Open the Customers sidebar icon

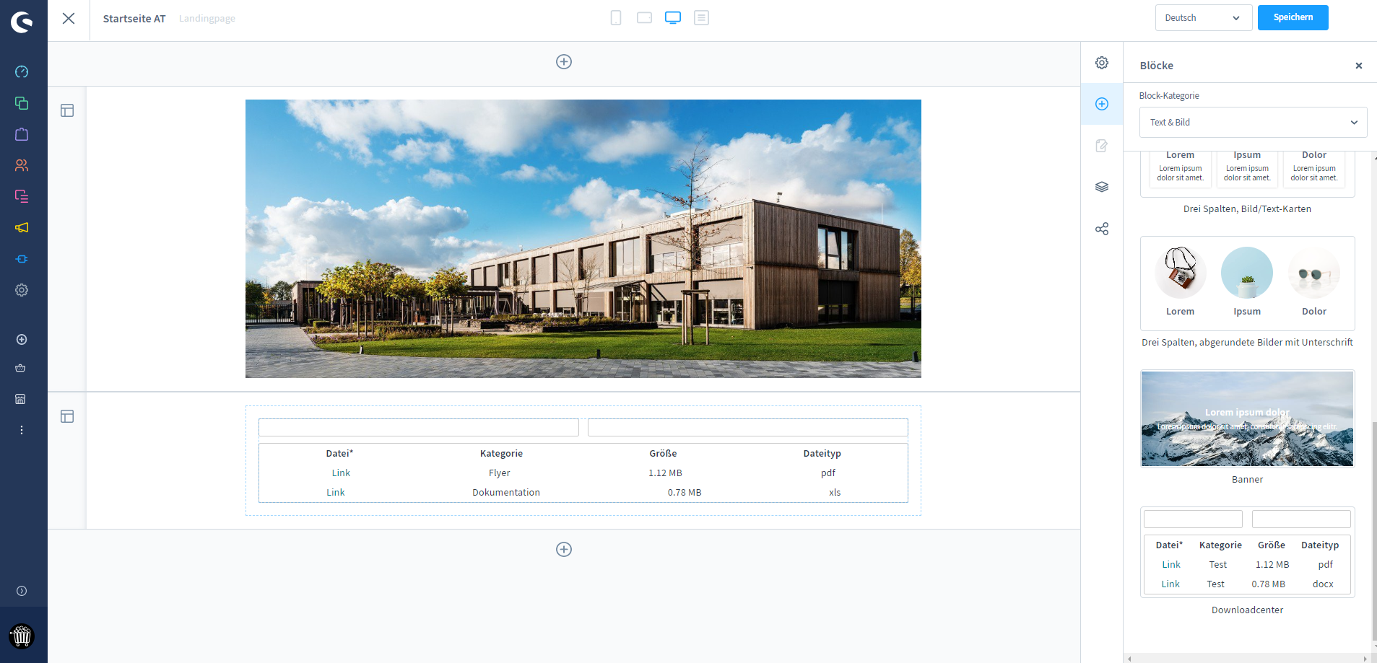pyautogui.click(x=22, y=165)
